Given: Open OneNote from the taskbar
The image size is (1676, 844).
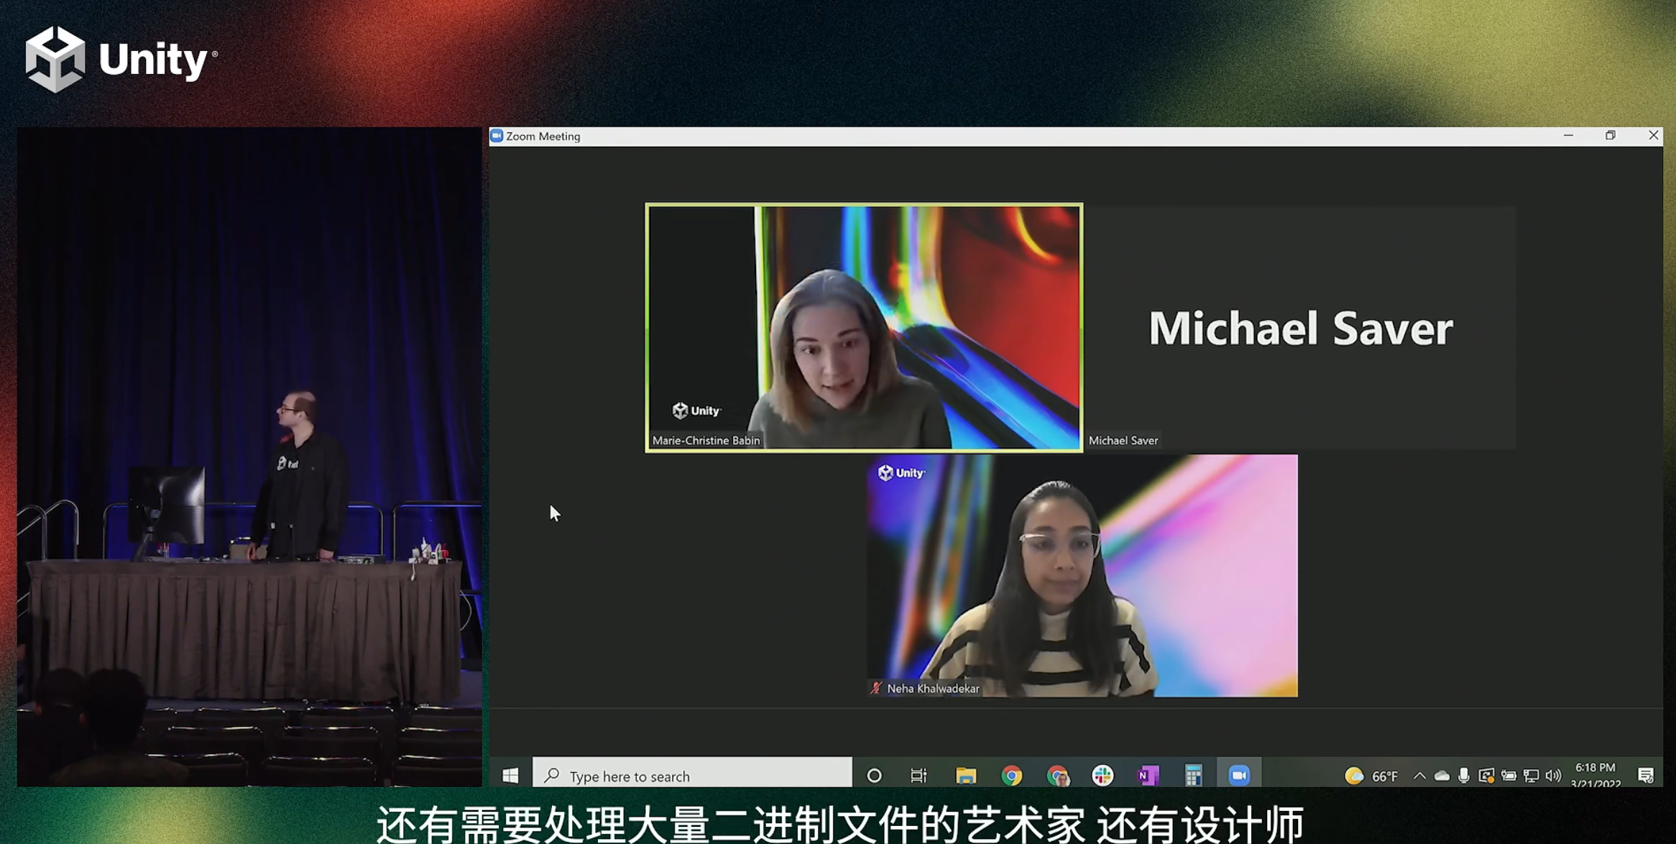Looking at the screenshot, I should [x=1148, y=775].
